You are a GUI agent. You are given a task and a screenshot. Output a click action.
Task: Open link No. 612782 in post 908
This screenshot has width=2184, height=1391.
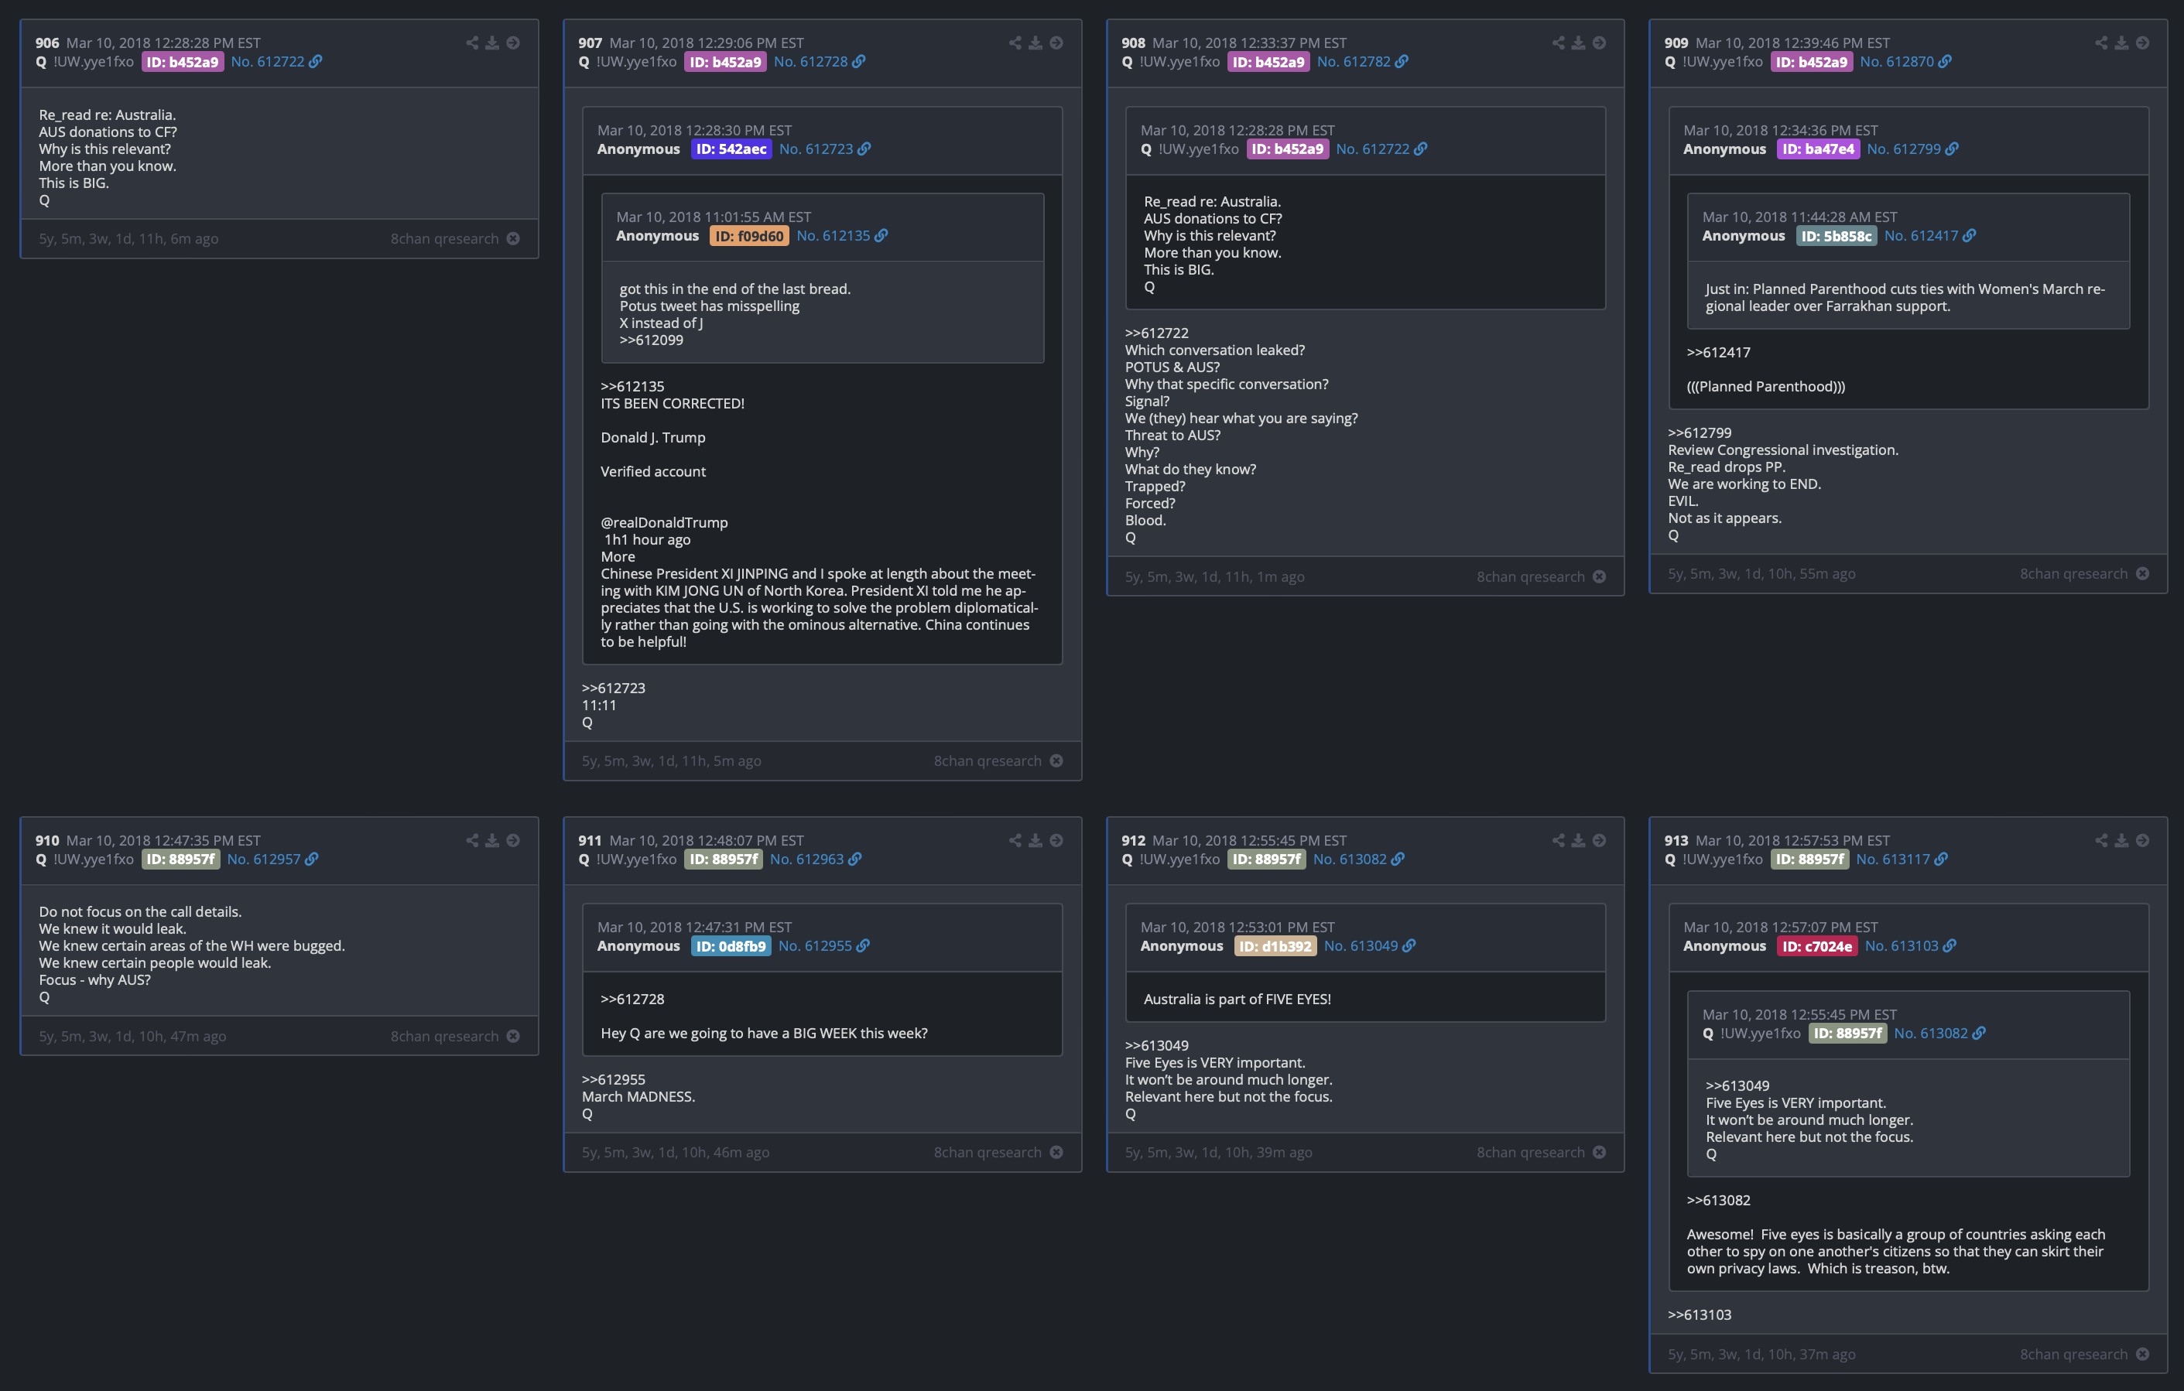pyautogui.click(x=1362, y=62)
